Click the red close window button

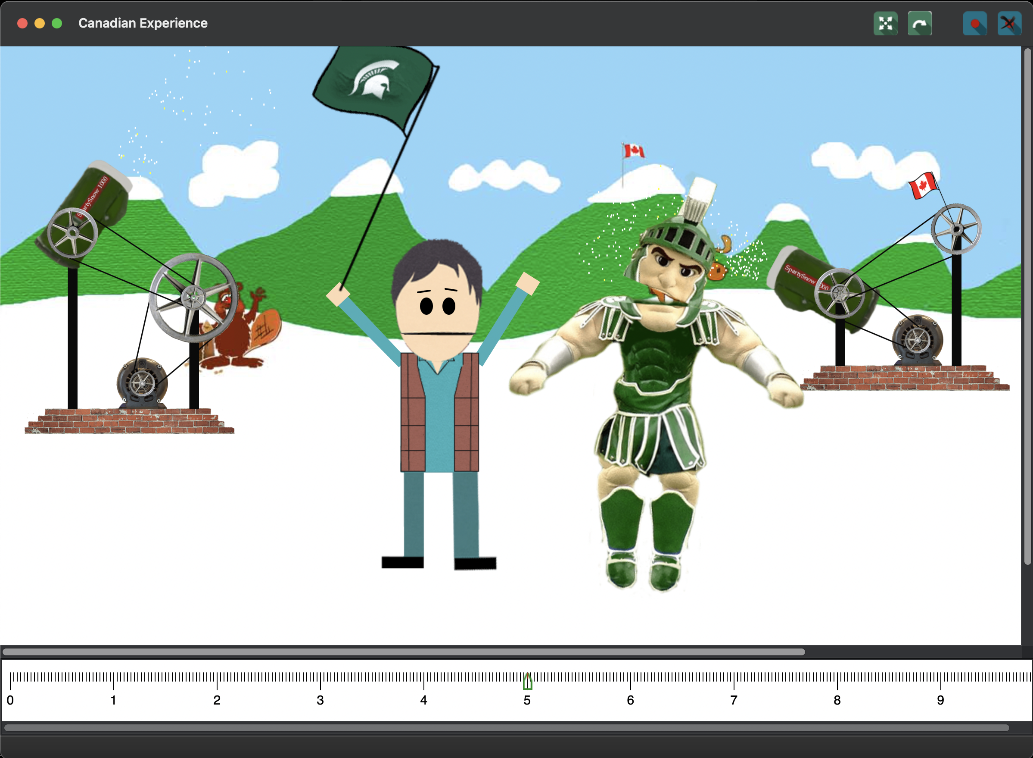[x=22, y=23]
